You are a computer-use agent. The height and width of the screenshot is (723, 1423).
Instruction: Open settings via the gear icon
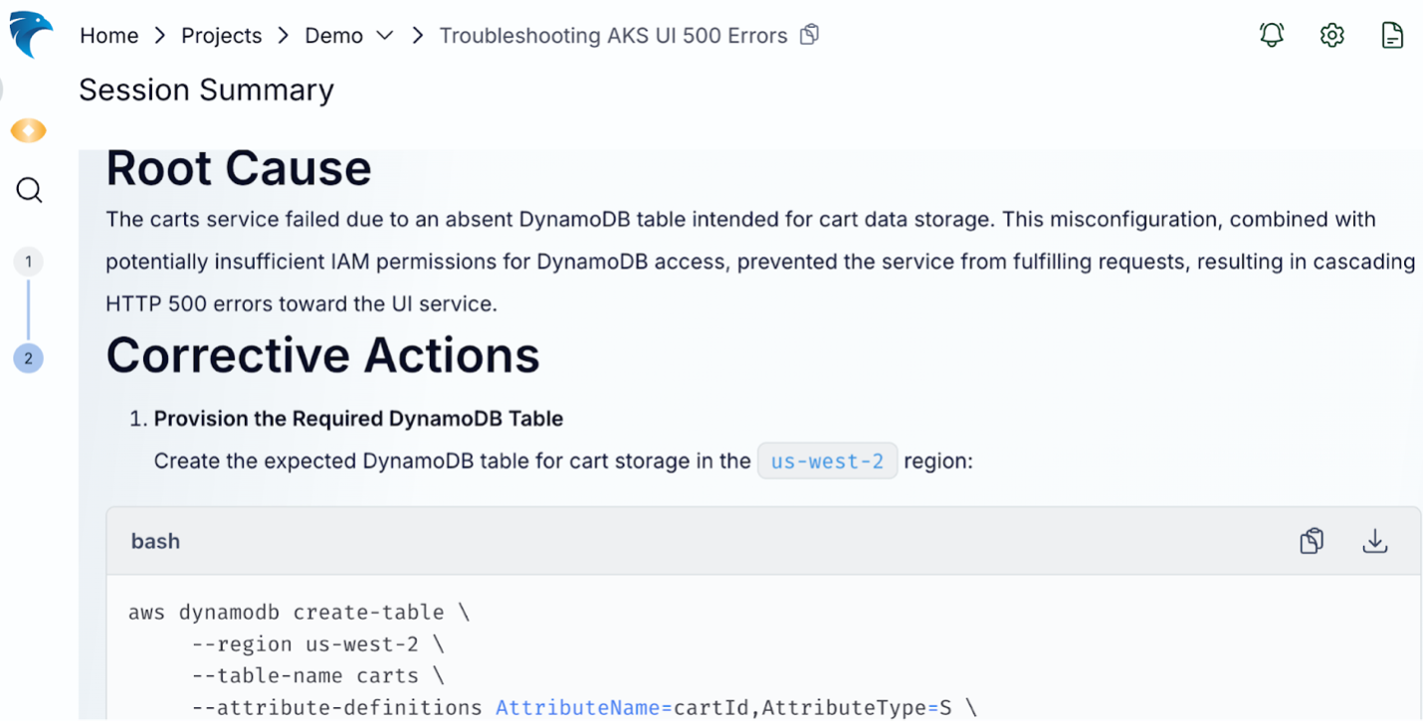point(1331,35)
